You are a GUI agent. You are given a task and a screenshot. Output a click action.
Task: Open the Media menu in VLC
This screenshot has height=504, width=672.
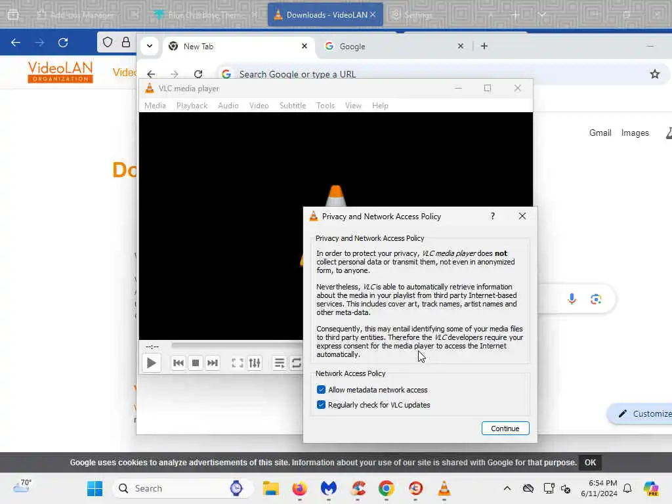coord(155,106)
